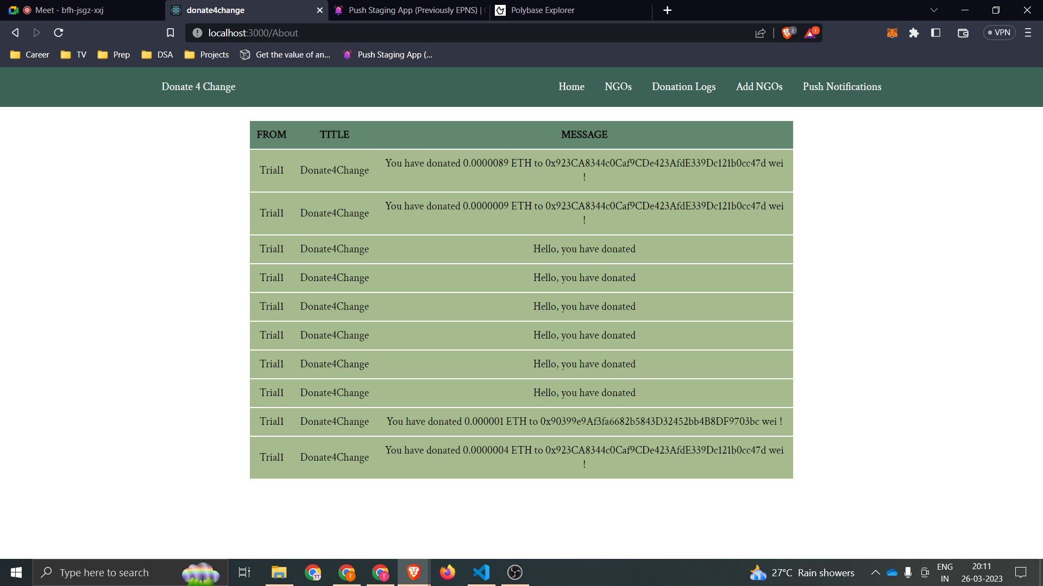Select the message donating 0.0000089 ETH
This screenshot has width=1043, height=586.
point(584,170)
